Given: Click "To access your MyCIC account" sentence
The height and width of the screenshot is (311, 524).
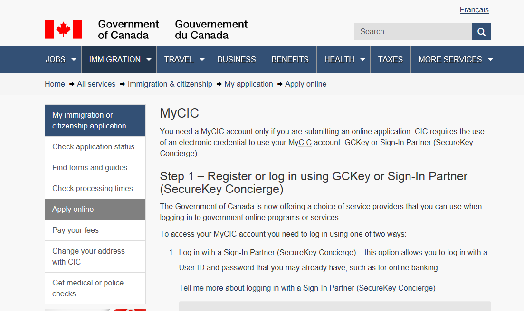Looking at the screenshot, I should point(283,234).
